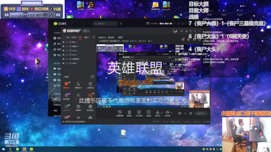271x152 pixels.
Task: Select the 文本 1 source row
Action: click(79, 55)
